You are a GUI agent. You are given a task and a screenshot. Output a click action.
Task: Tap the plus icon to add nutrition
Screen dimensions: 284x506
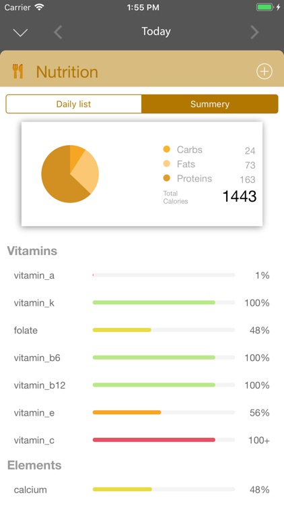pyautogui.click(x=264, y=72)
